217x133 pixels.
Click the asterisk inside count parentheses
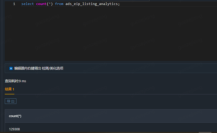click(x=50, y=4)
